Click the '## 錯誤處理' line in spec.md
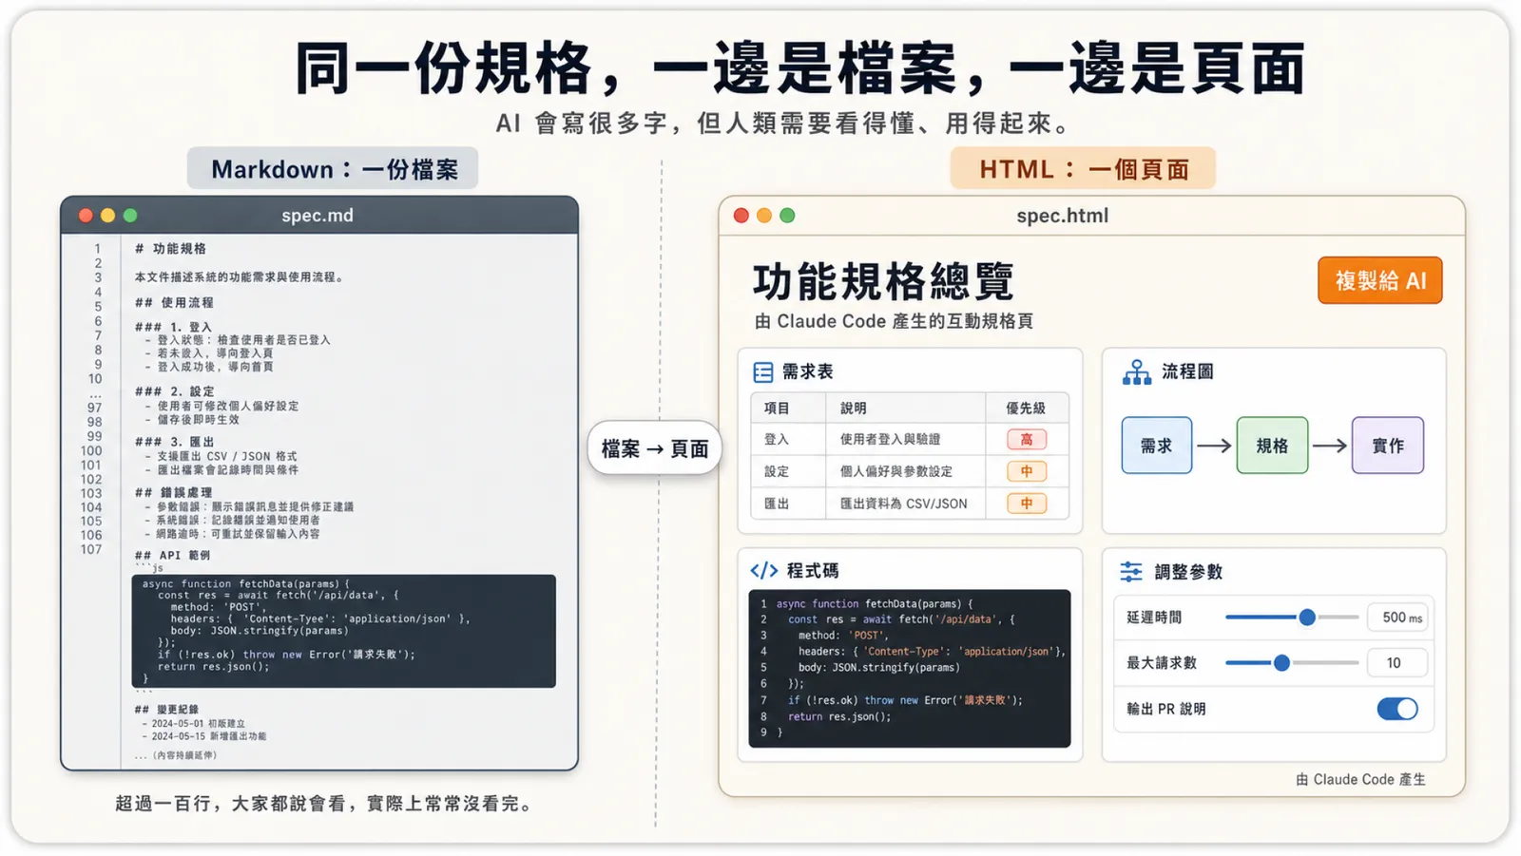The width and height of the screenshot is (1521, 856). [x=174, y=493]
